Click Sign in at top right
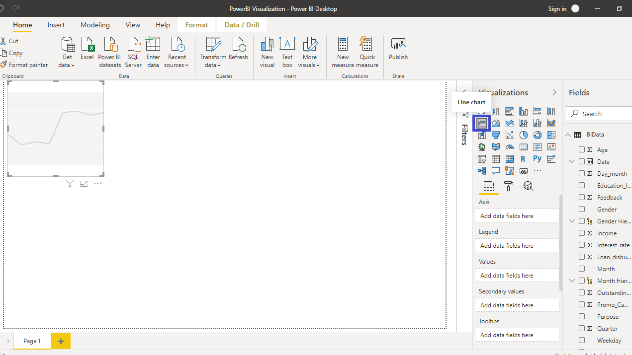The width and height of the screenshot is (632, 355). click(x=557, y=9)
